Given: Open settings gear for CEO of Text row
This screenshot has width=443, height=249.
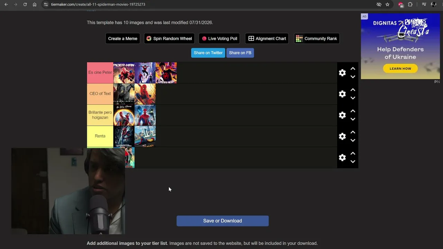Looking at the screenshot, I should coord(342,94).
